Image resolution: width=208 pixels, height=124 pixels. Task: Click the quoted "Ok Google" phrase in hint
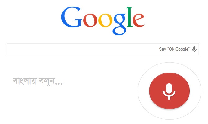tap(179, 49)
